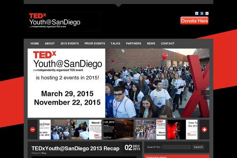This screenshot has height=158, width=237.
Task: Click the main slideshow crowd photo
Action: 157,83
